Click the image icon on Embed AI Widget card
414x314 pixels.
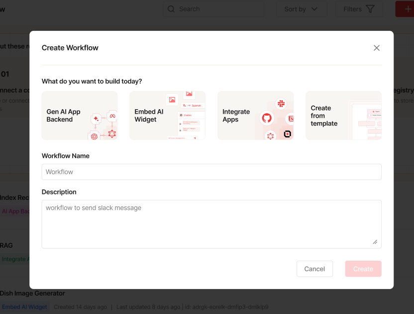coord(172,100)
